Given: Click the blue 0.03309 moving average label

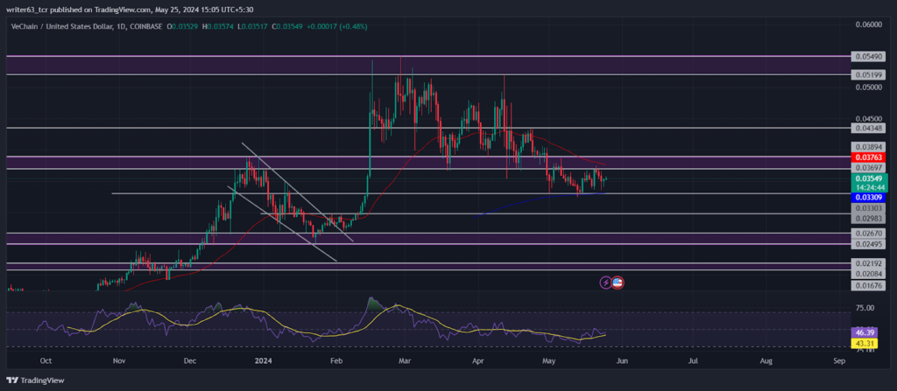Looking at the screenshot, I should [x=868, y=197].
